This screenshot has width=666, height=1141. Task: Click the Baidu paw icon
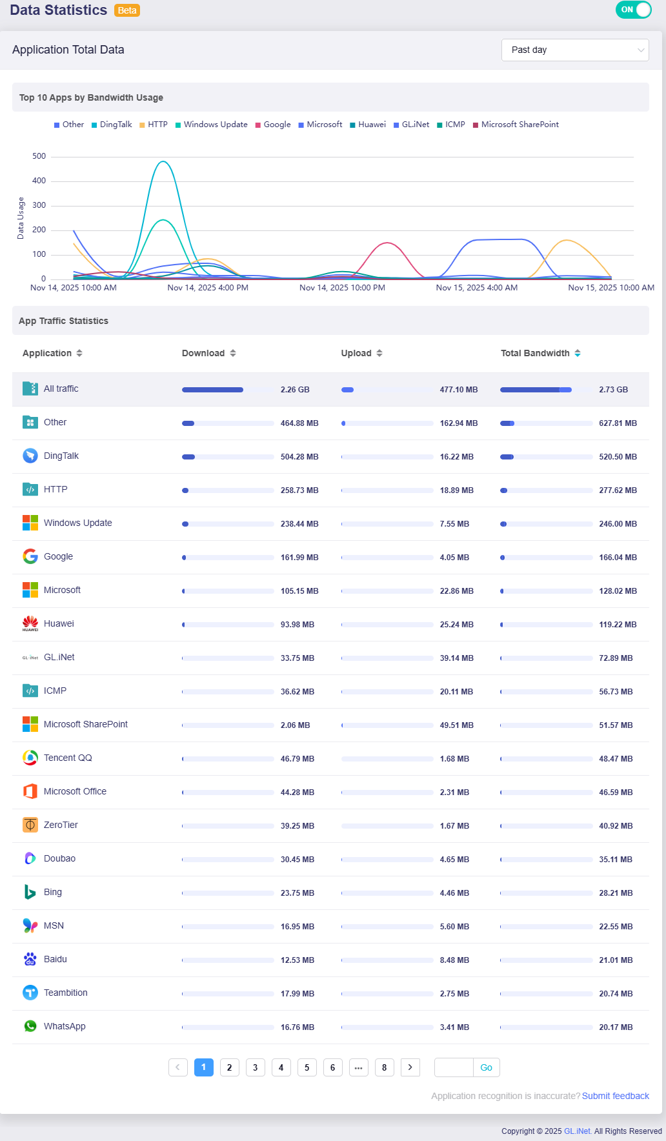point(30,959)
